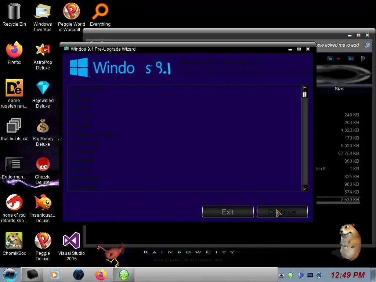Viewport: 376px width, 282px height.
Task: Launch the ChomikBox desktop icon
Action: (14, 244)
